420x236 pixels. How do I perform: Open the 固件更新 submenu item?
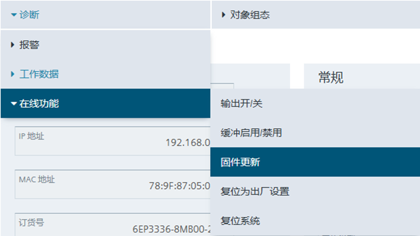tap(240, 162)
